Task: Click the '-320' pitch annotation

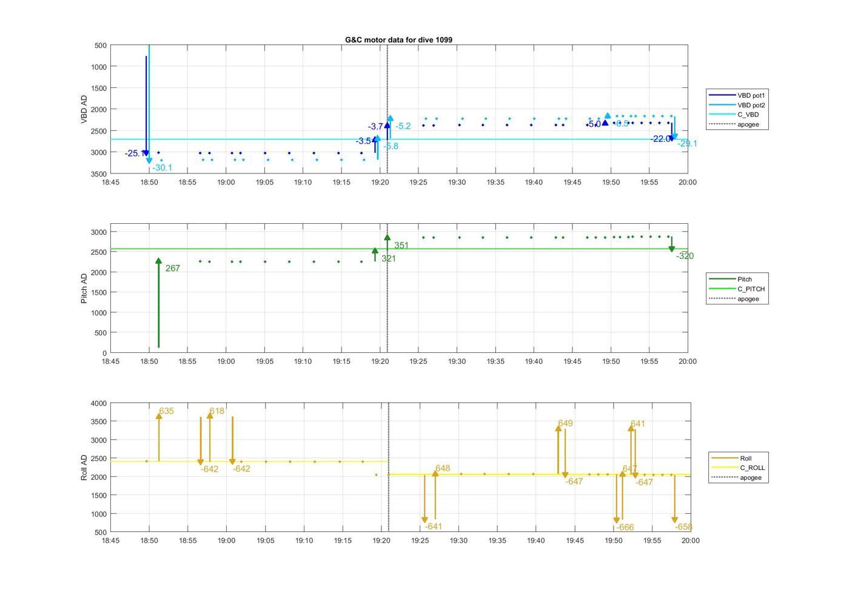Action: click(685, 256)
